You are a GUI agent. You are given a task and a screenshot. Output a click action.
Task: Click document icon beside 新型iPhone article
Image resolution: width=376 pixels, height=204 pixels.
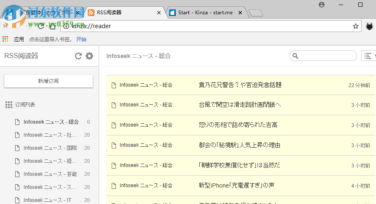pos(114,186)
